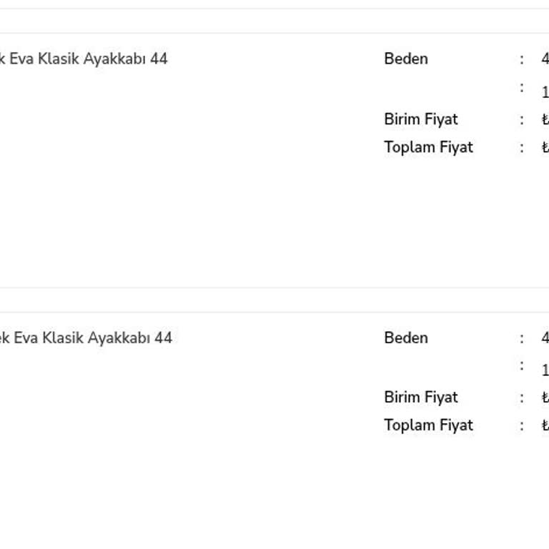Click the Beden label of the first product
549x549 pixels.
pyautogui.click(x=405, y=59)
